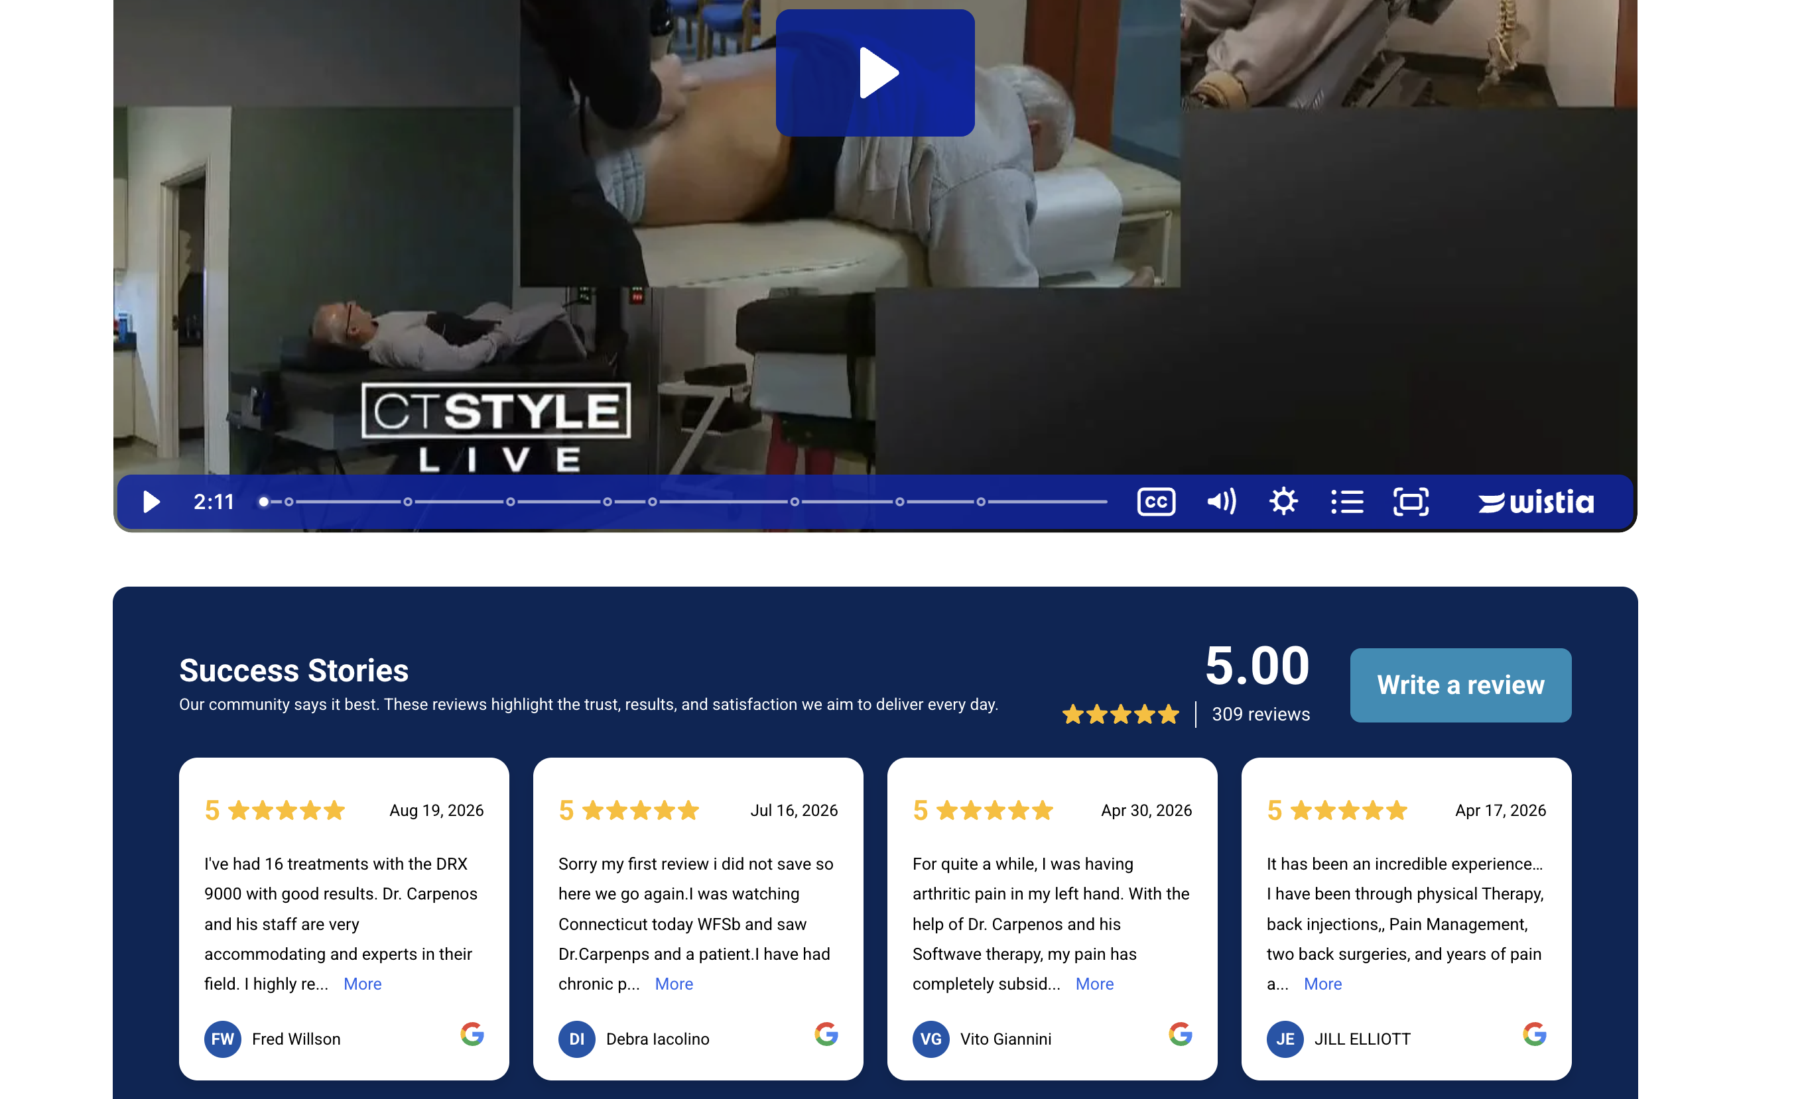Click the Jul 16, 2026 review date
The image size is (1800, 1099).
(793, 810)
